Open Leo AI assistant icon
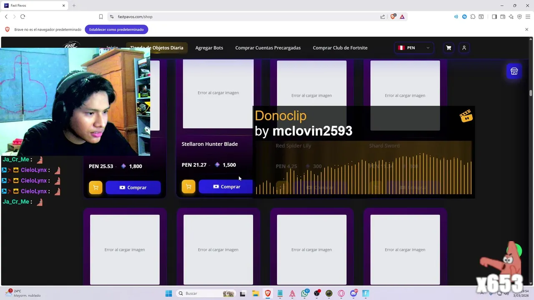Image resolution: width=534 pixels, height=300 pixels. pos(511,17)
